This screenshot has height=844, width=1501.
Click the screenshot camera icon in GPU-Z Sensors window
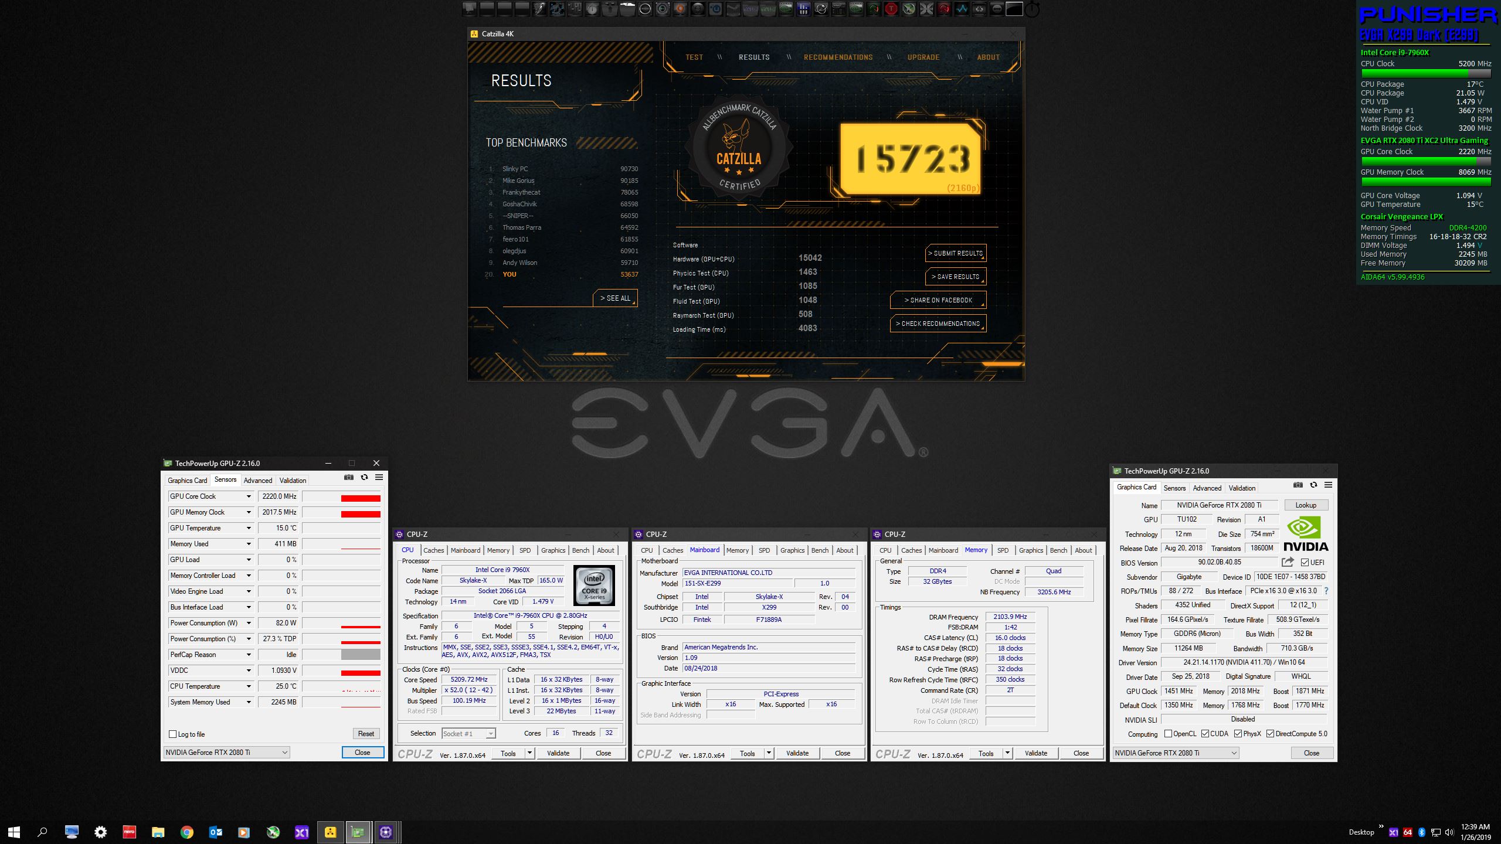(x=349, y=478)
